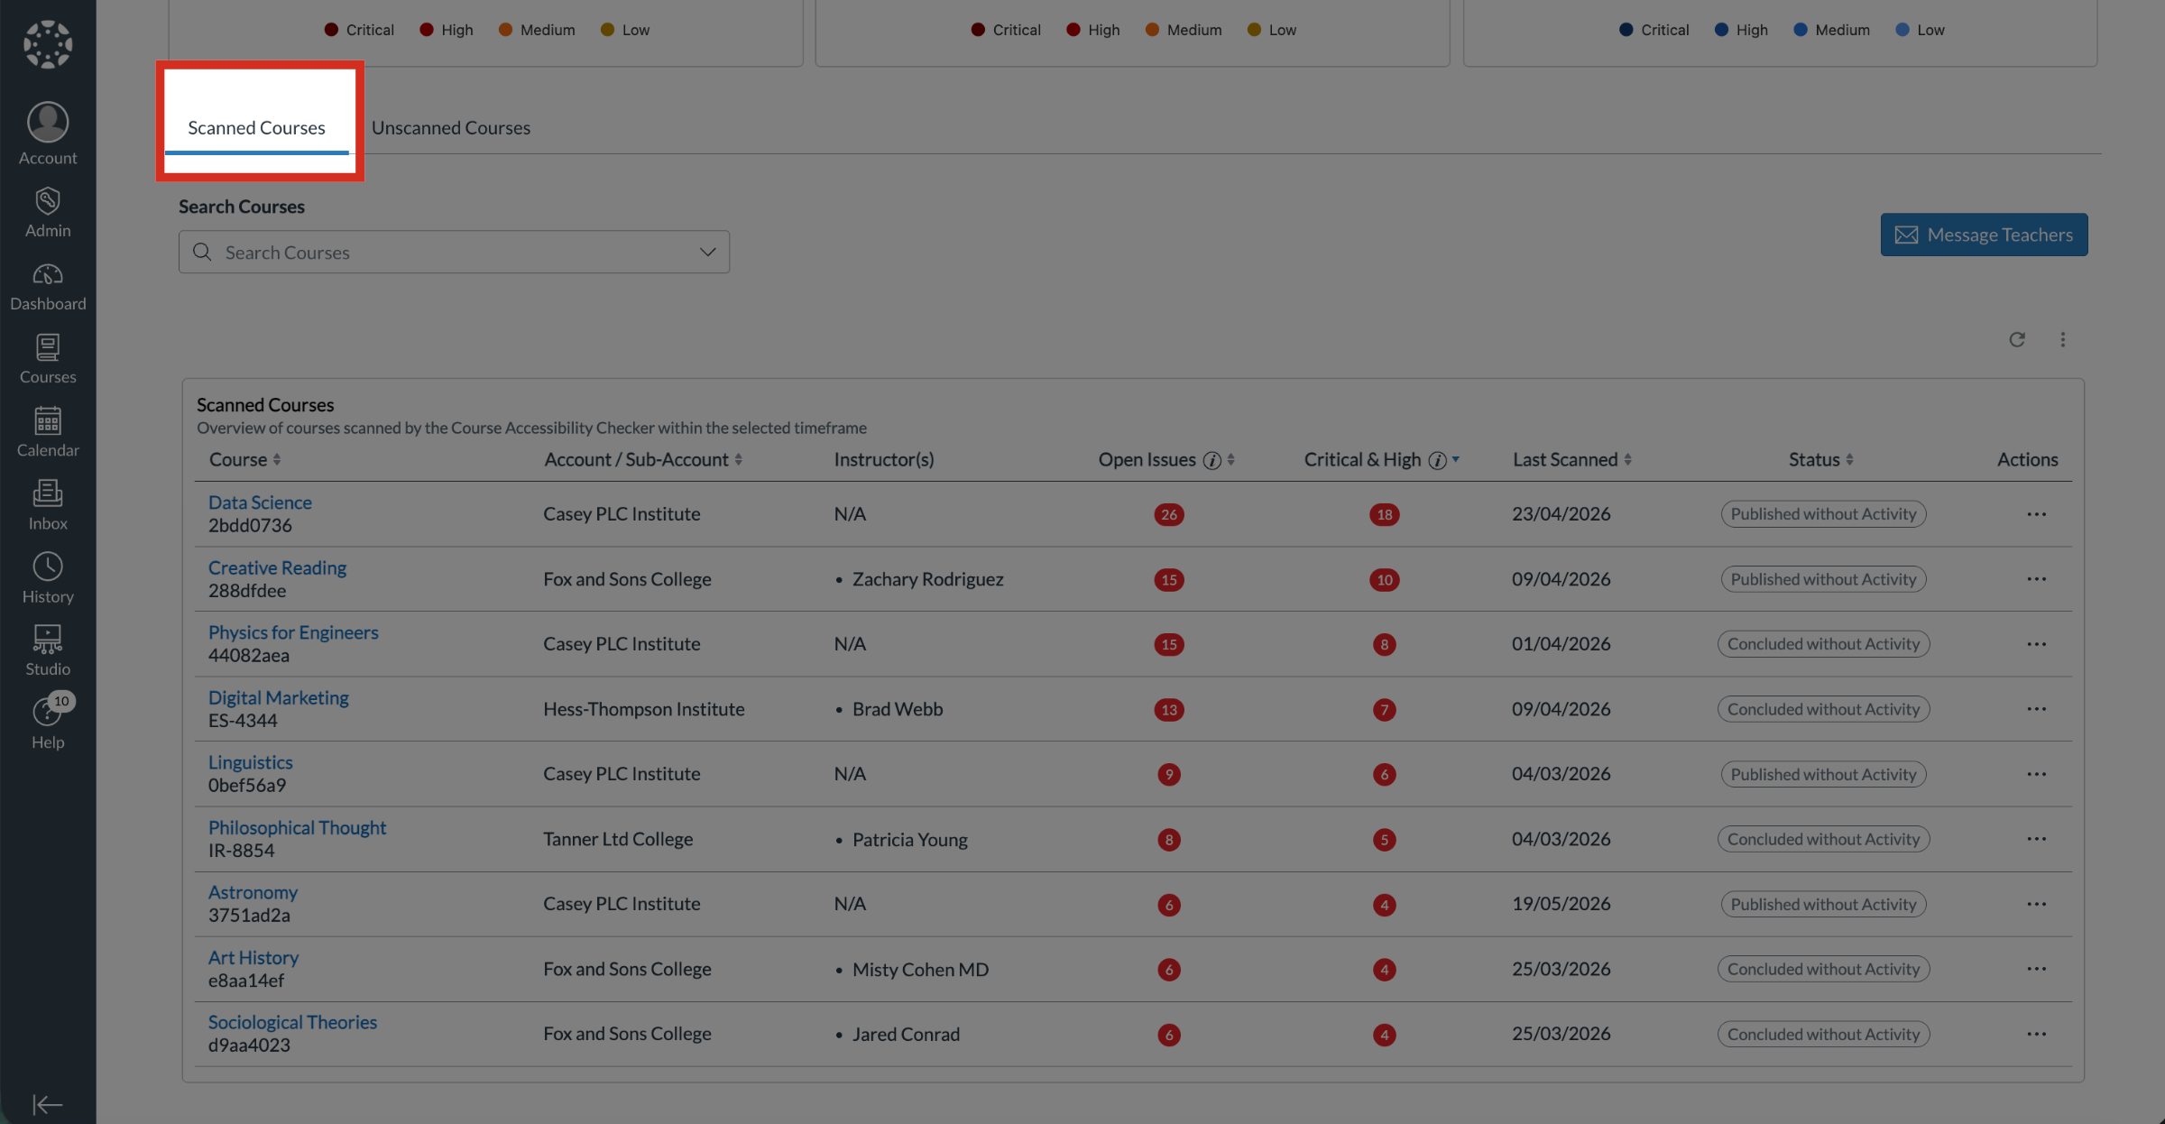Open actions menu for Philosophical Thought

pos(2036,839)
